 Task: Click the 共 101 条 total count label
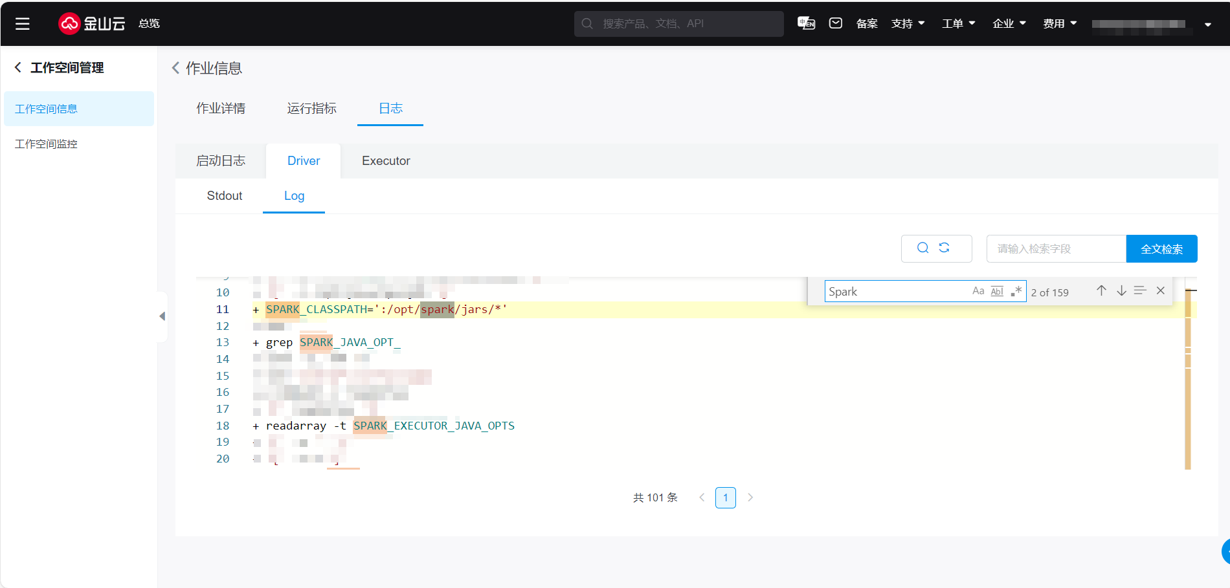655,497
